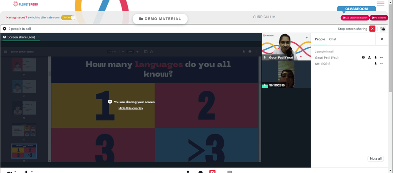Zoom in the PDF with plus icon
Image resolution: width=393 pixels, height=173 pixels.
click(137, 51)
